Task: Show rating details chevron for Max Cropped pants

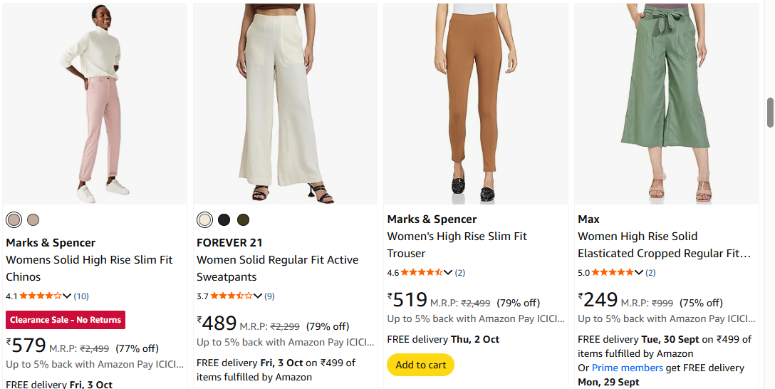Action: click(639, 272)
